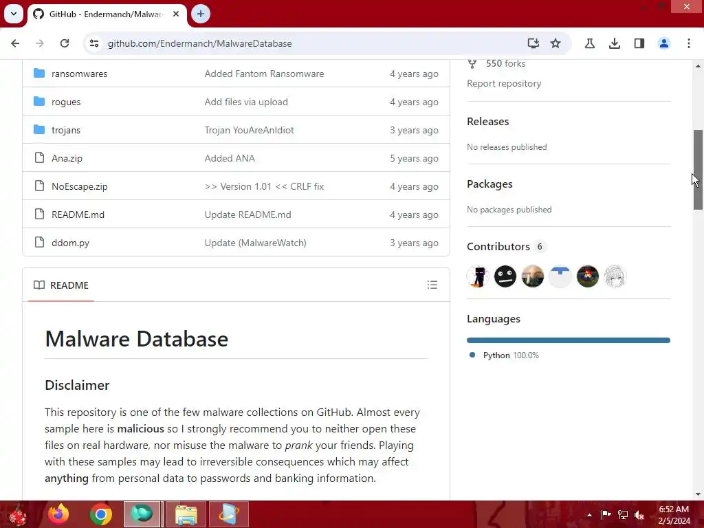This screenshot has width=704, height=528.
Task: Open the Chrome profile avatar
Action: coord(663,43)
